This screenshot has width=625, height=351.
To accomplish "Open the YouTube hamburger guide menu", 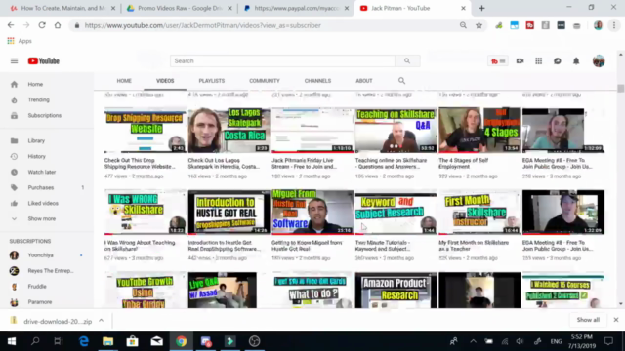I will [x=14, y=60].
